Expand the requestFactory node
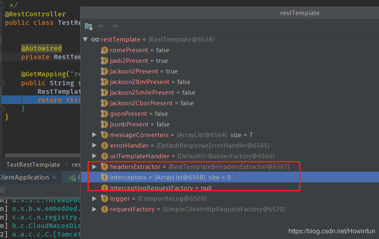 click(94, 209)
